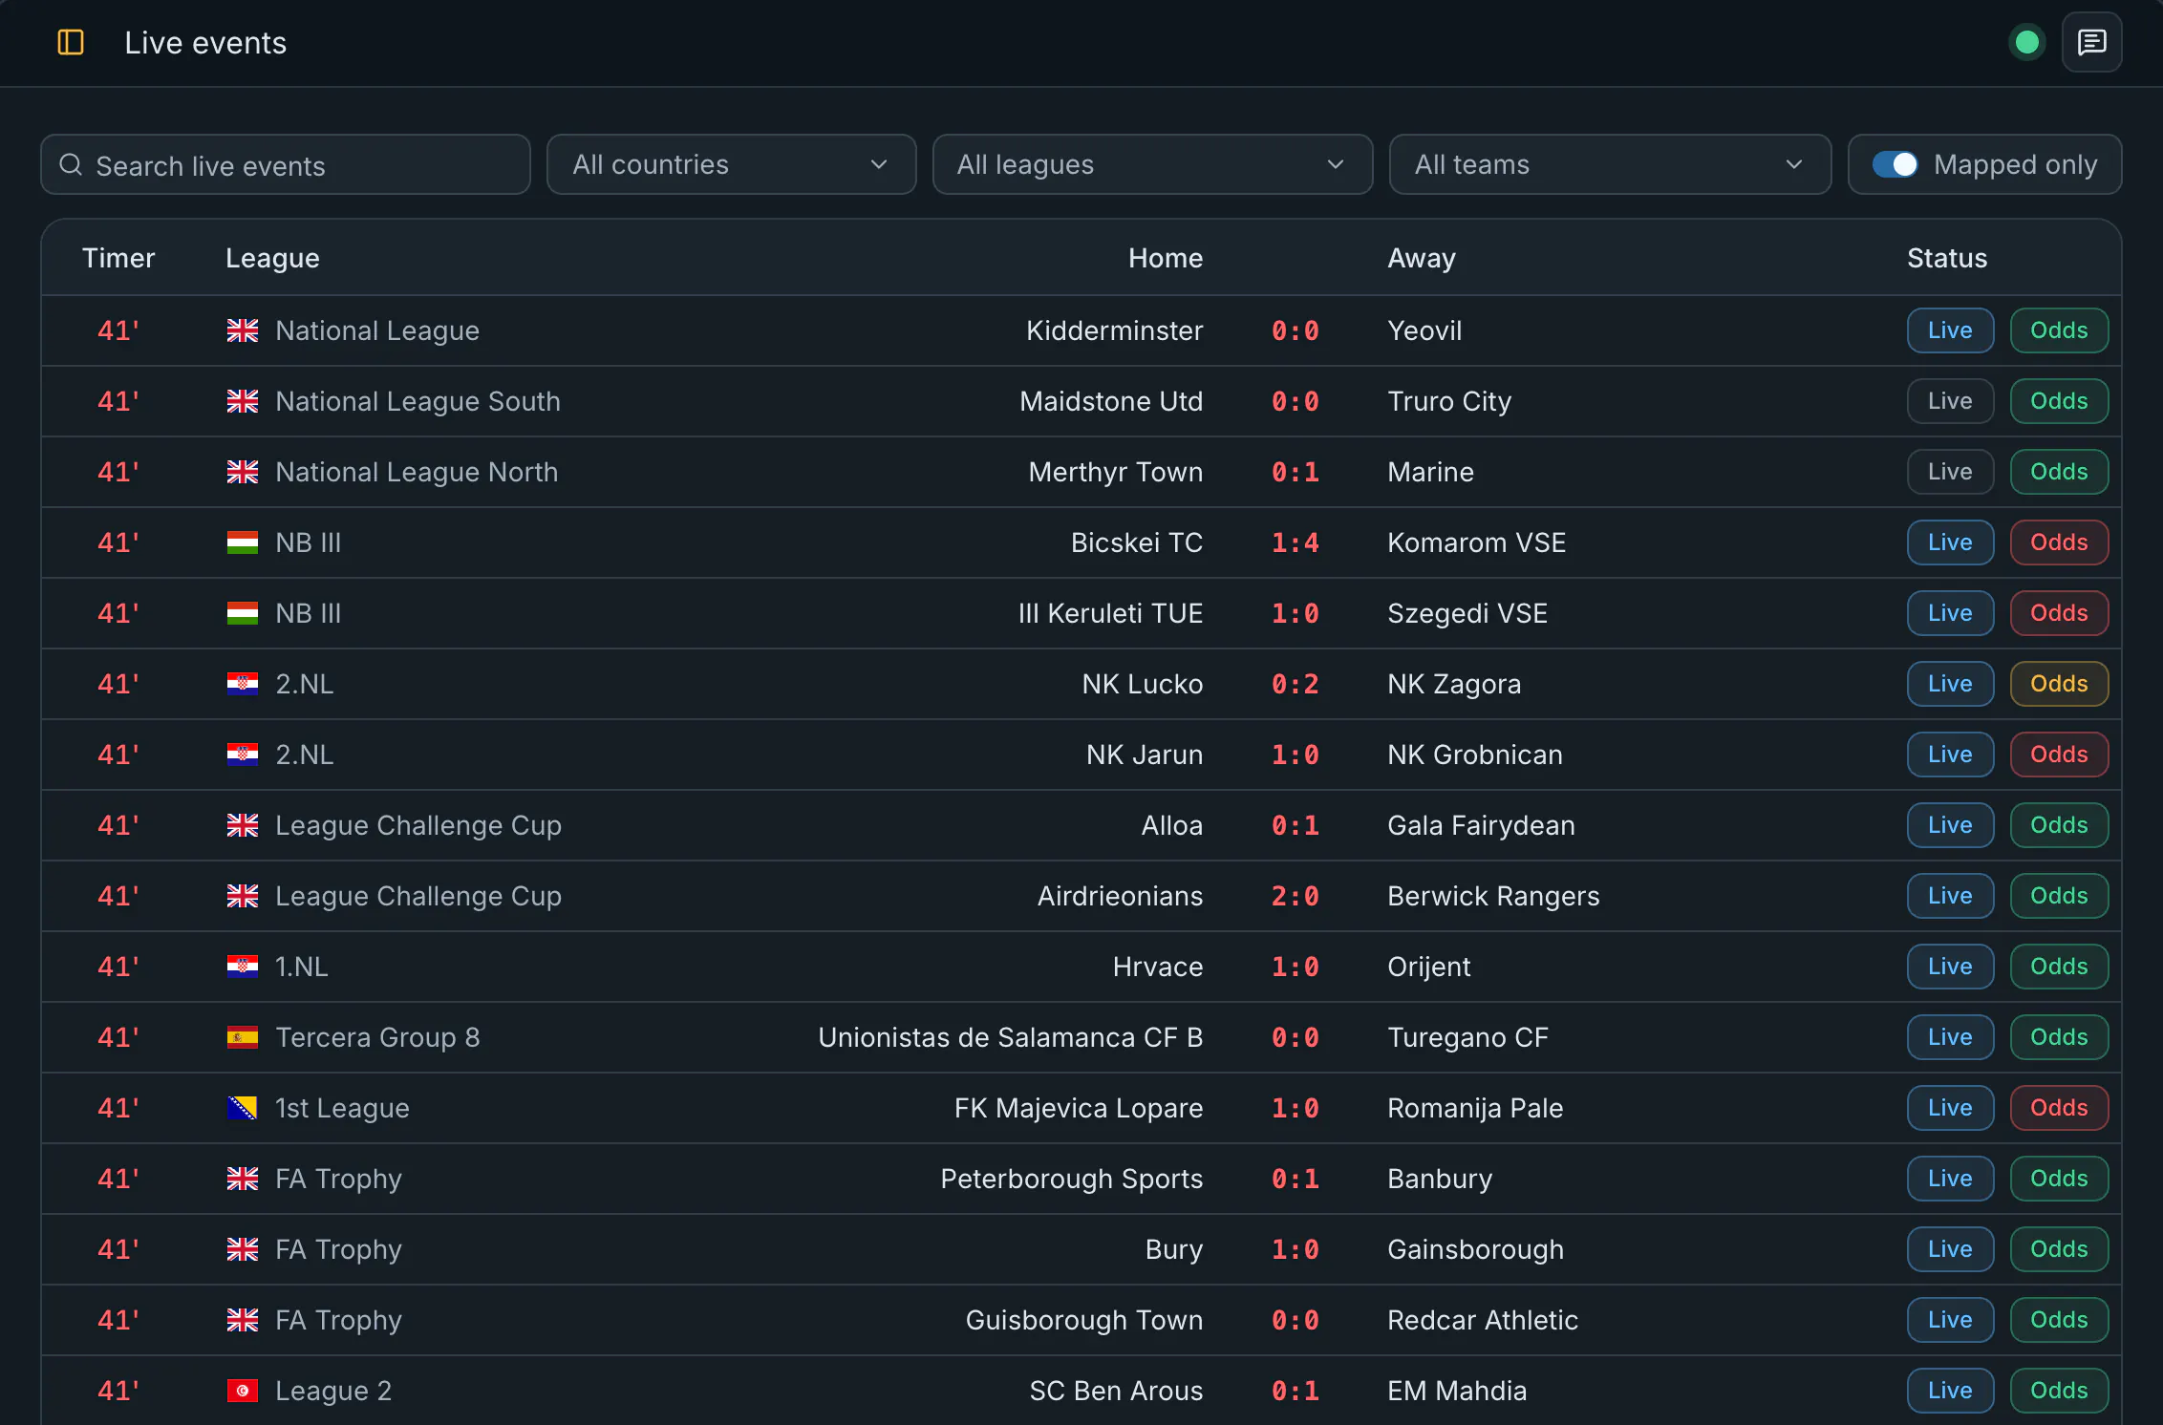Click the Croatia flag beside 1.NL
Viewport: 2163px width, 1425px height.
tap(243, 967)
